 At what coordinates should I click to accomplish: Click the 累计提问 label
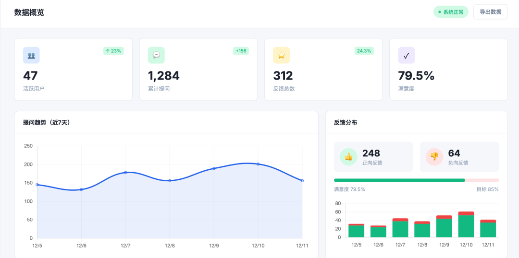(159, 89)
